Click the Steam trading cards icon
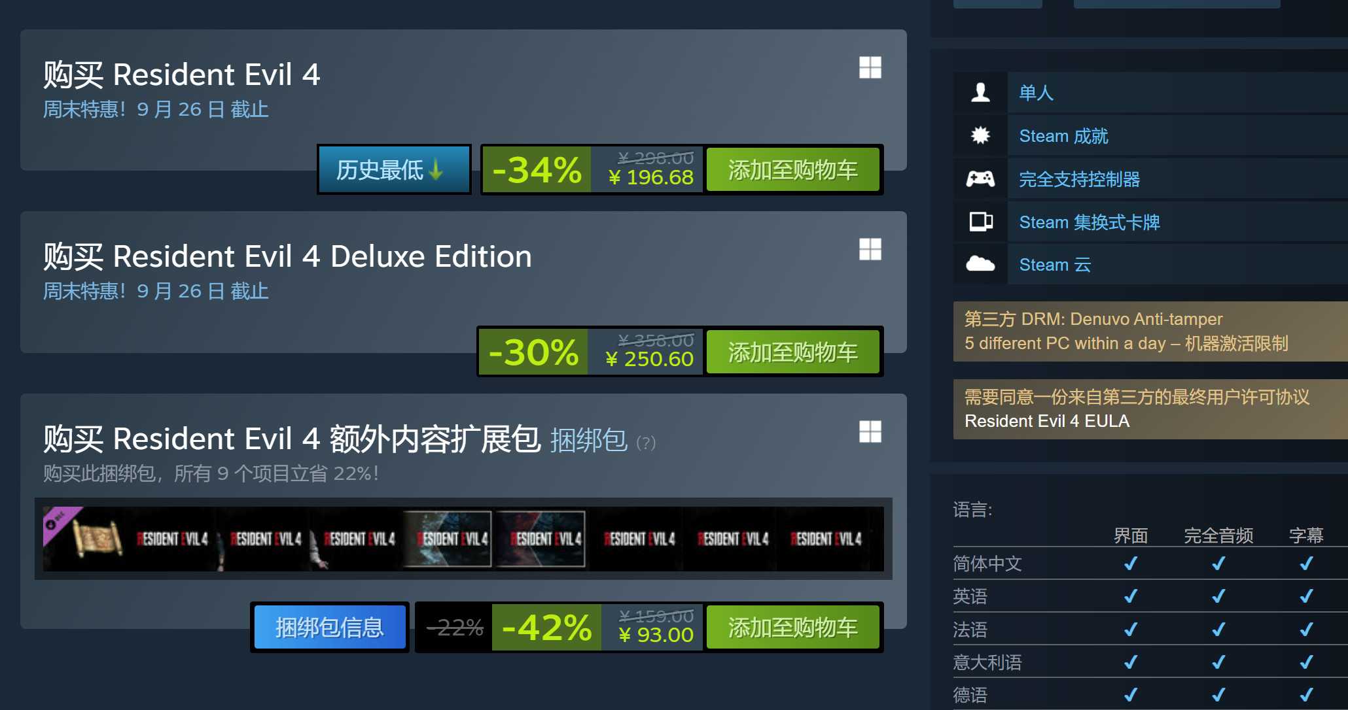1348x710 pixels. point(980,222)
